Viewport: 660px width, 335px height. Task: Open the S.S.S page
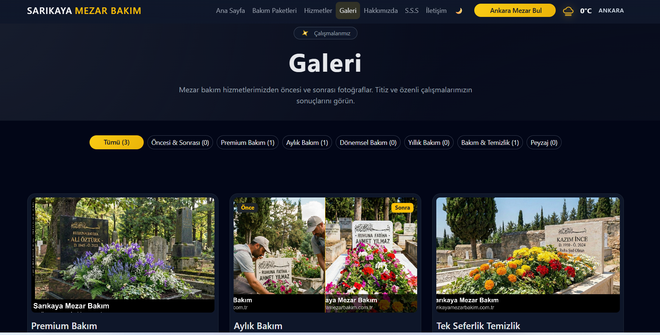(411, 11)
